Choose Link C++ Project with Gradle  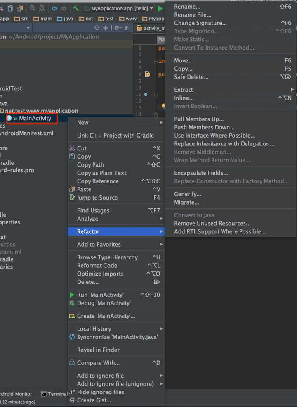(116, 136)
